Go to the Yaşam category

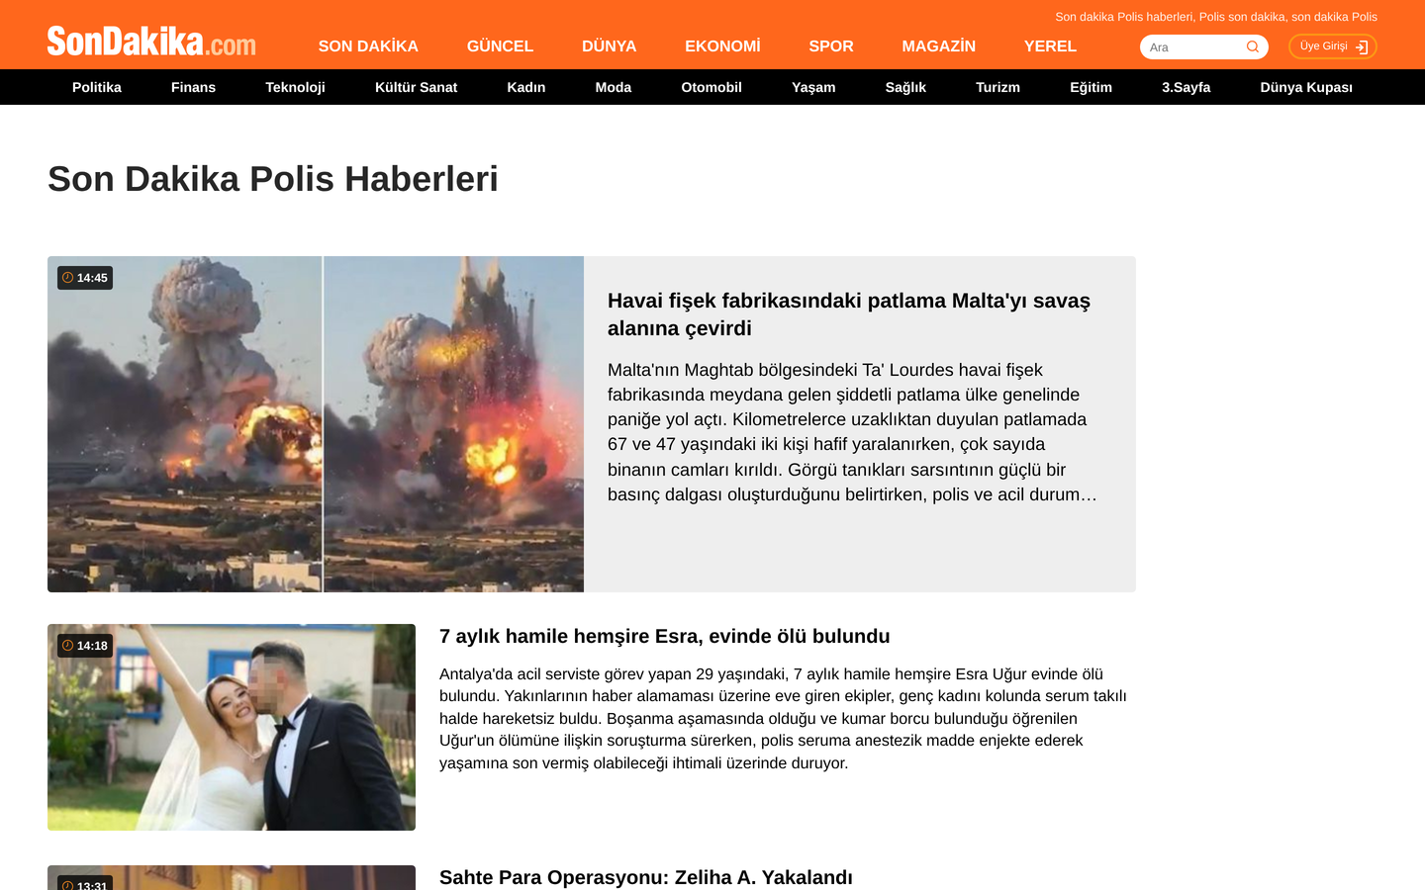point(813,87)
